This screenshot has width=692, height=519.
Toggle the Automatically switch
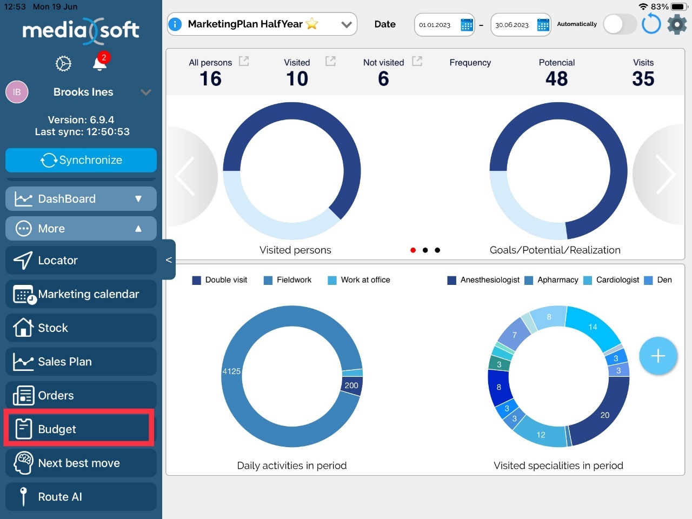click(620, 24)
